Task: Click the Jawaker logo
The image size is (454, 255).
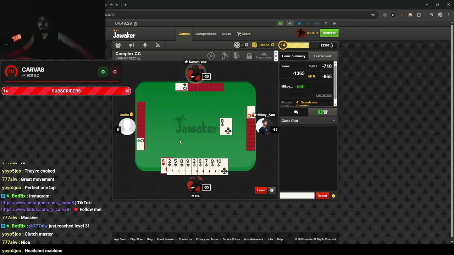Action: [124, 34]
